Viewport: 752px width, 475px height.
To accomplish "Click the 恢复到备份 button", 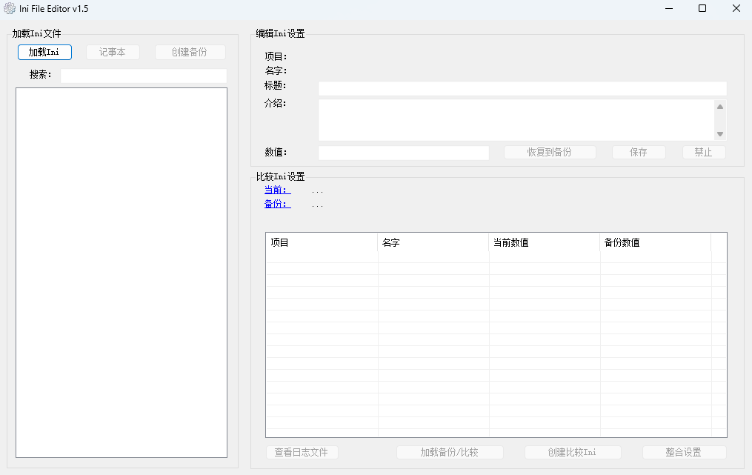I will [550, 153].
